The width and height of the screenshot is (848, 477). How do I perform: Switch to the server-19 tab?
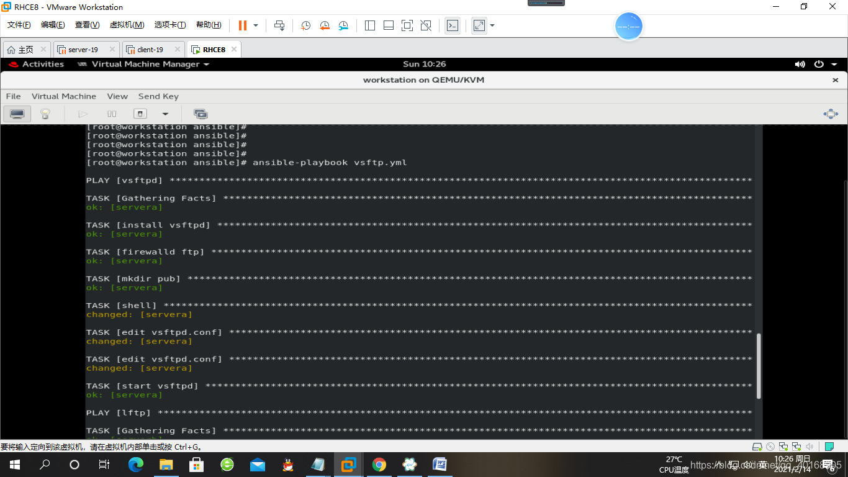click(x=83, y=50)
